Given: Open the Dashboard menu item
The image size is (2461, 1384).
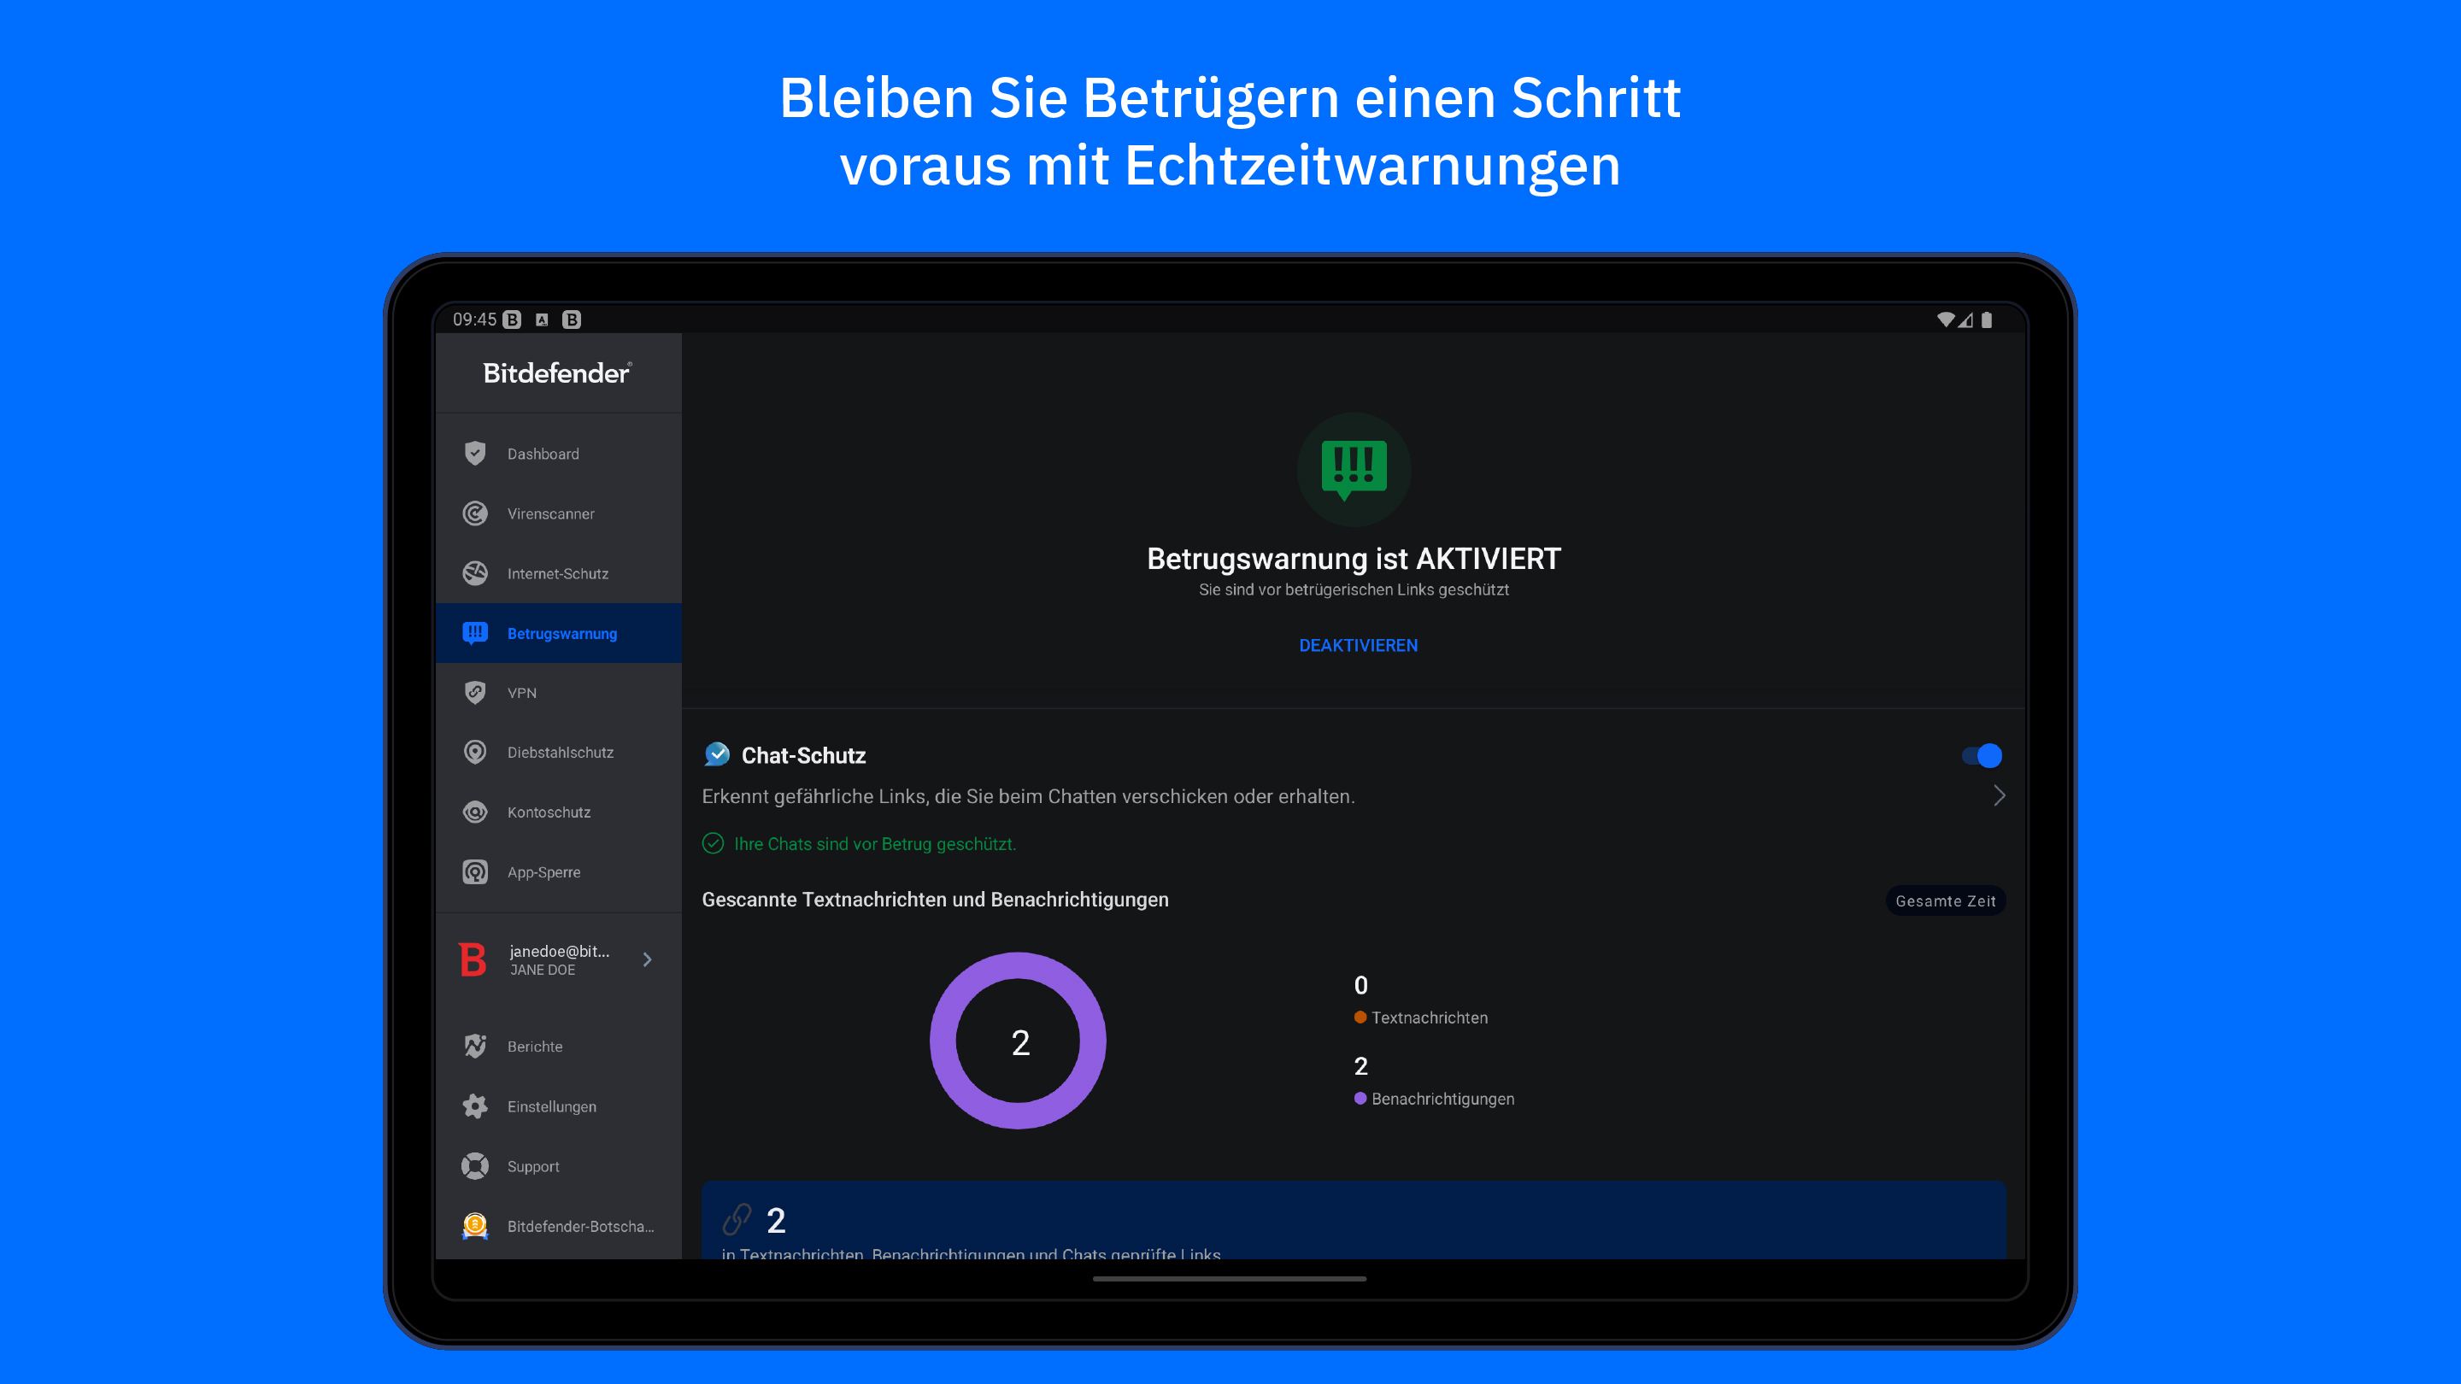Looking at the screenshot, I should (x=559, y=454).
